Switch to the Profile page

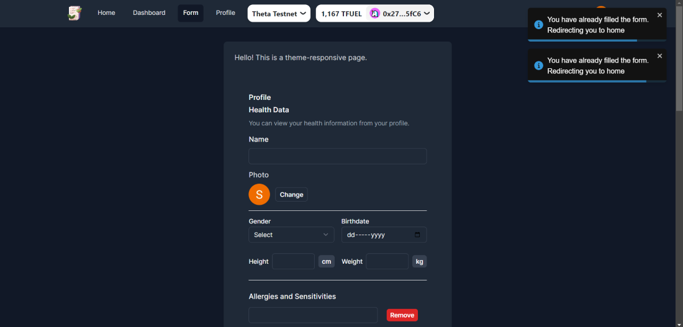coord(225,13)
